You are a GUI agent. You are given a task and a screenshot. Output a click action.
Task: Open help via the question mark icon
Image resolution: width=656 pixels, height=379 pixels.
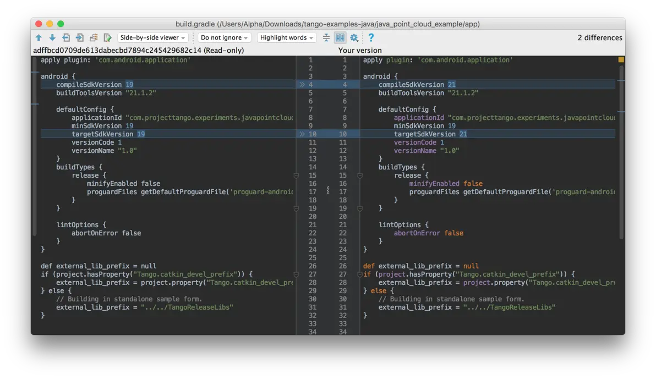(x=371, y=37)
